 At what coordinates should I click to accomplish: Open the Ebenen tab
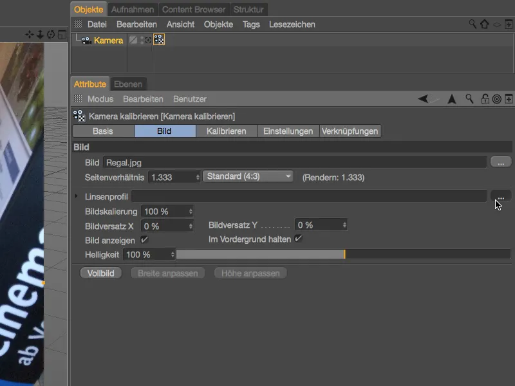128,84
